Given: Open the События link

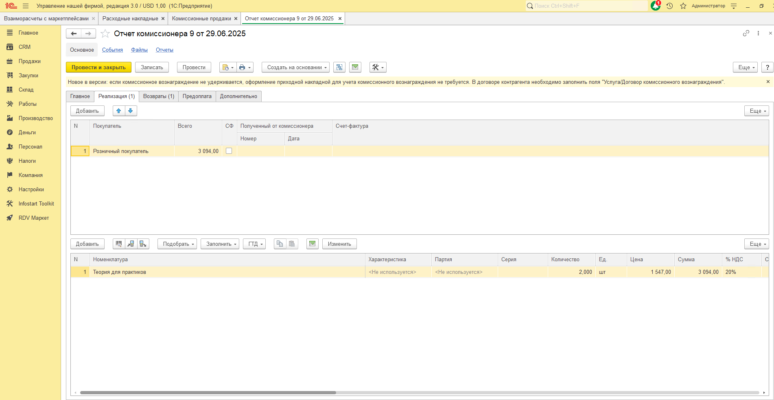Looking at the screenshot, I should pos(112,50).
